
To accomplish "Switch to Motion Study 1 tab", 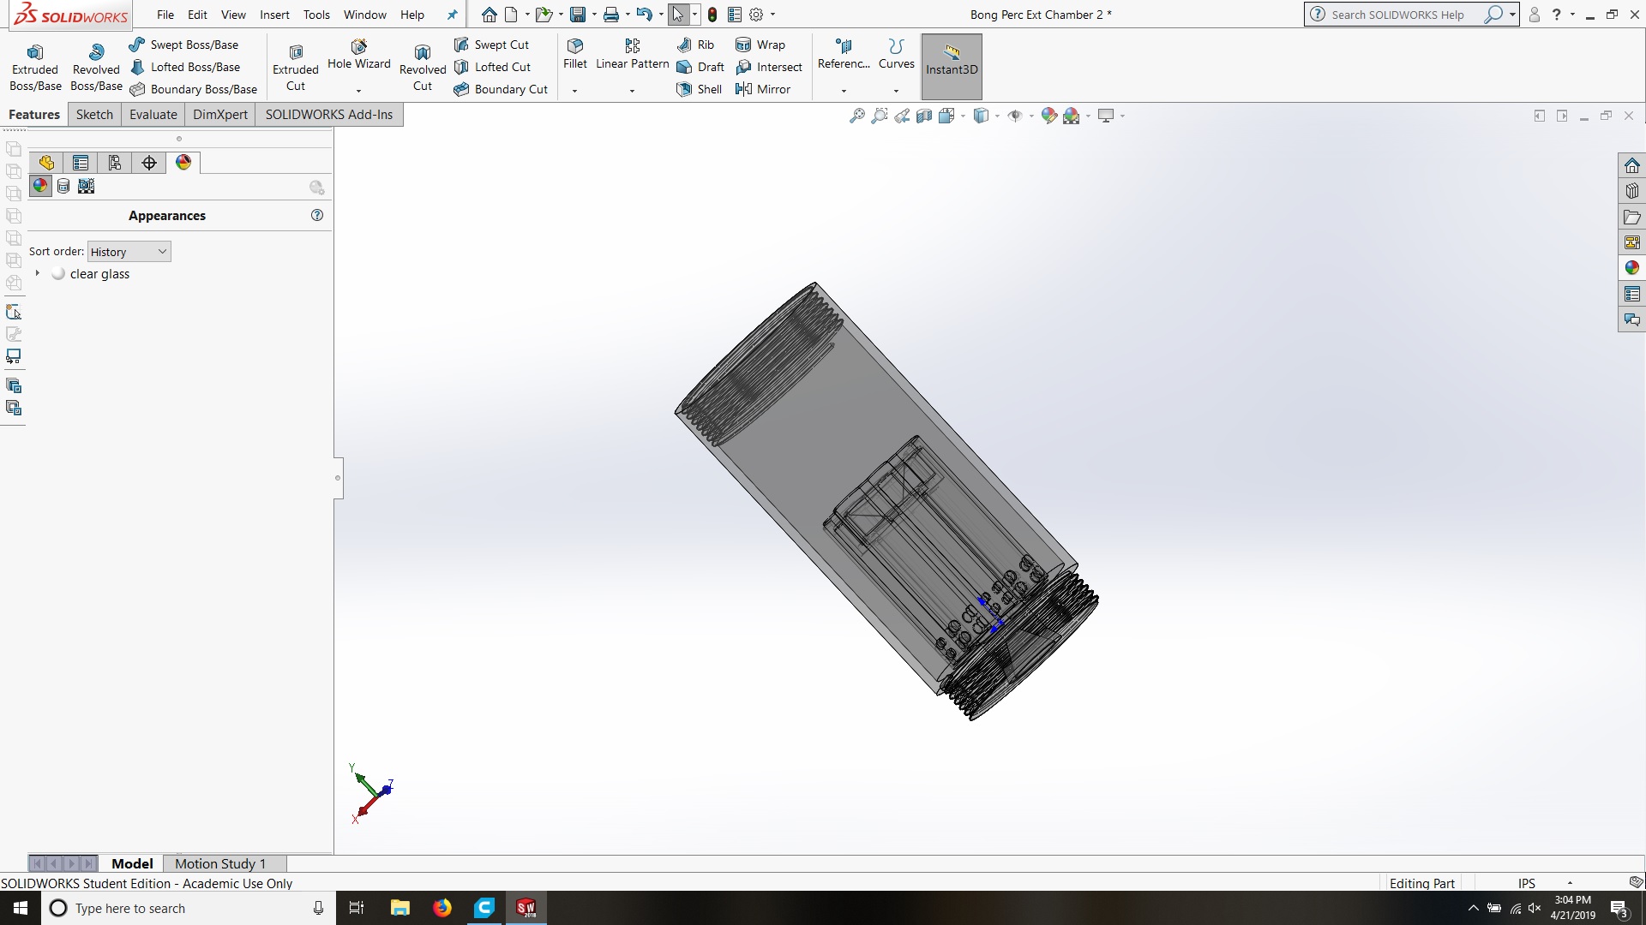I will (220, 863).
